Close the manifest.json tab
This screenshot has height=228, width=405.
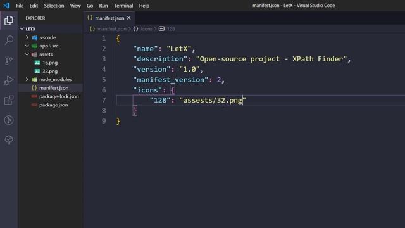click(129, 18)
